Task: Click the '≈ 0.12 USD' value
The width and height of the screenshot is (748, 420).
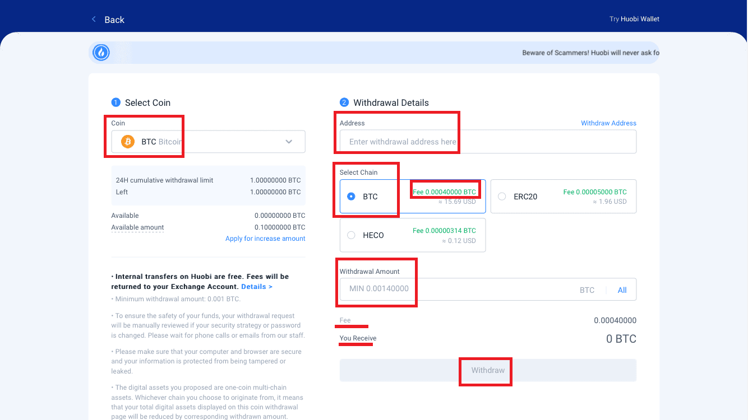Action: [459, 241]
